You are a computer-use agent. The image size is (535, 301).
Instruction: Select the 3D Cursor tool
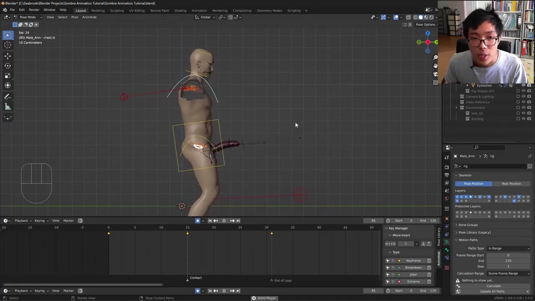coord(8,45)
